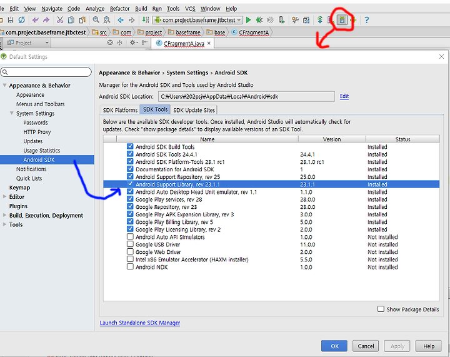Check the Google USB Driver checkbox
Screen dimensions: 450x357
coord(130,244)
